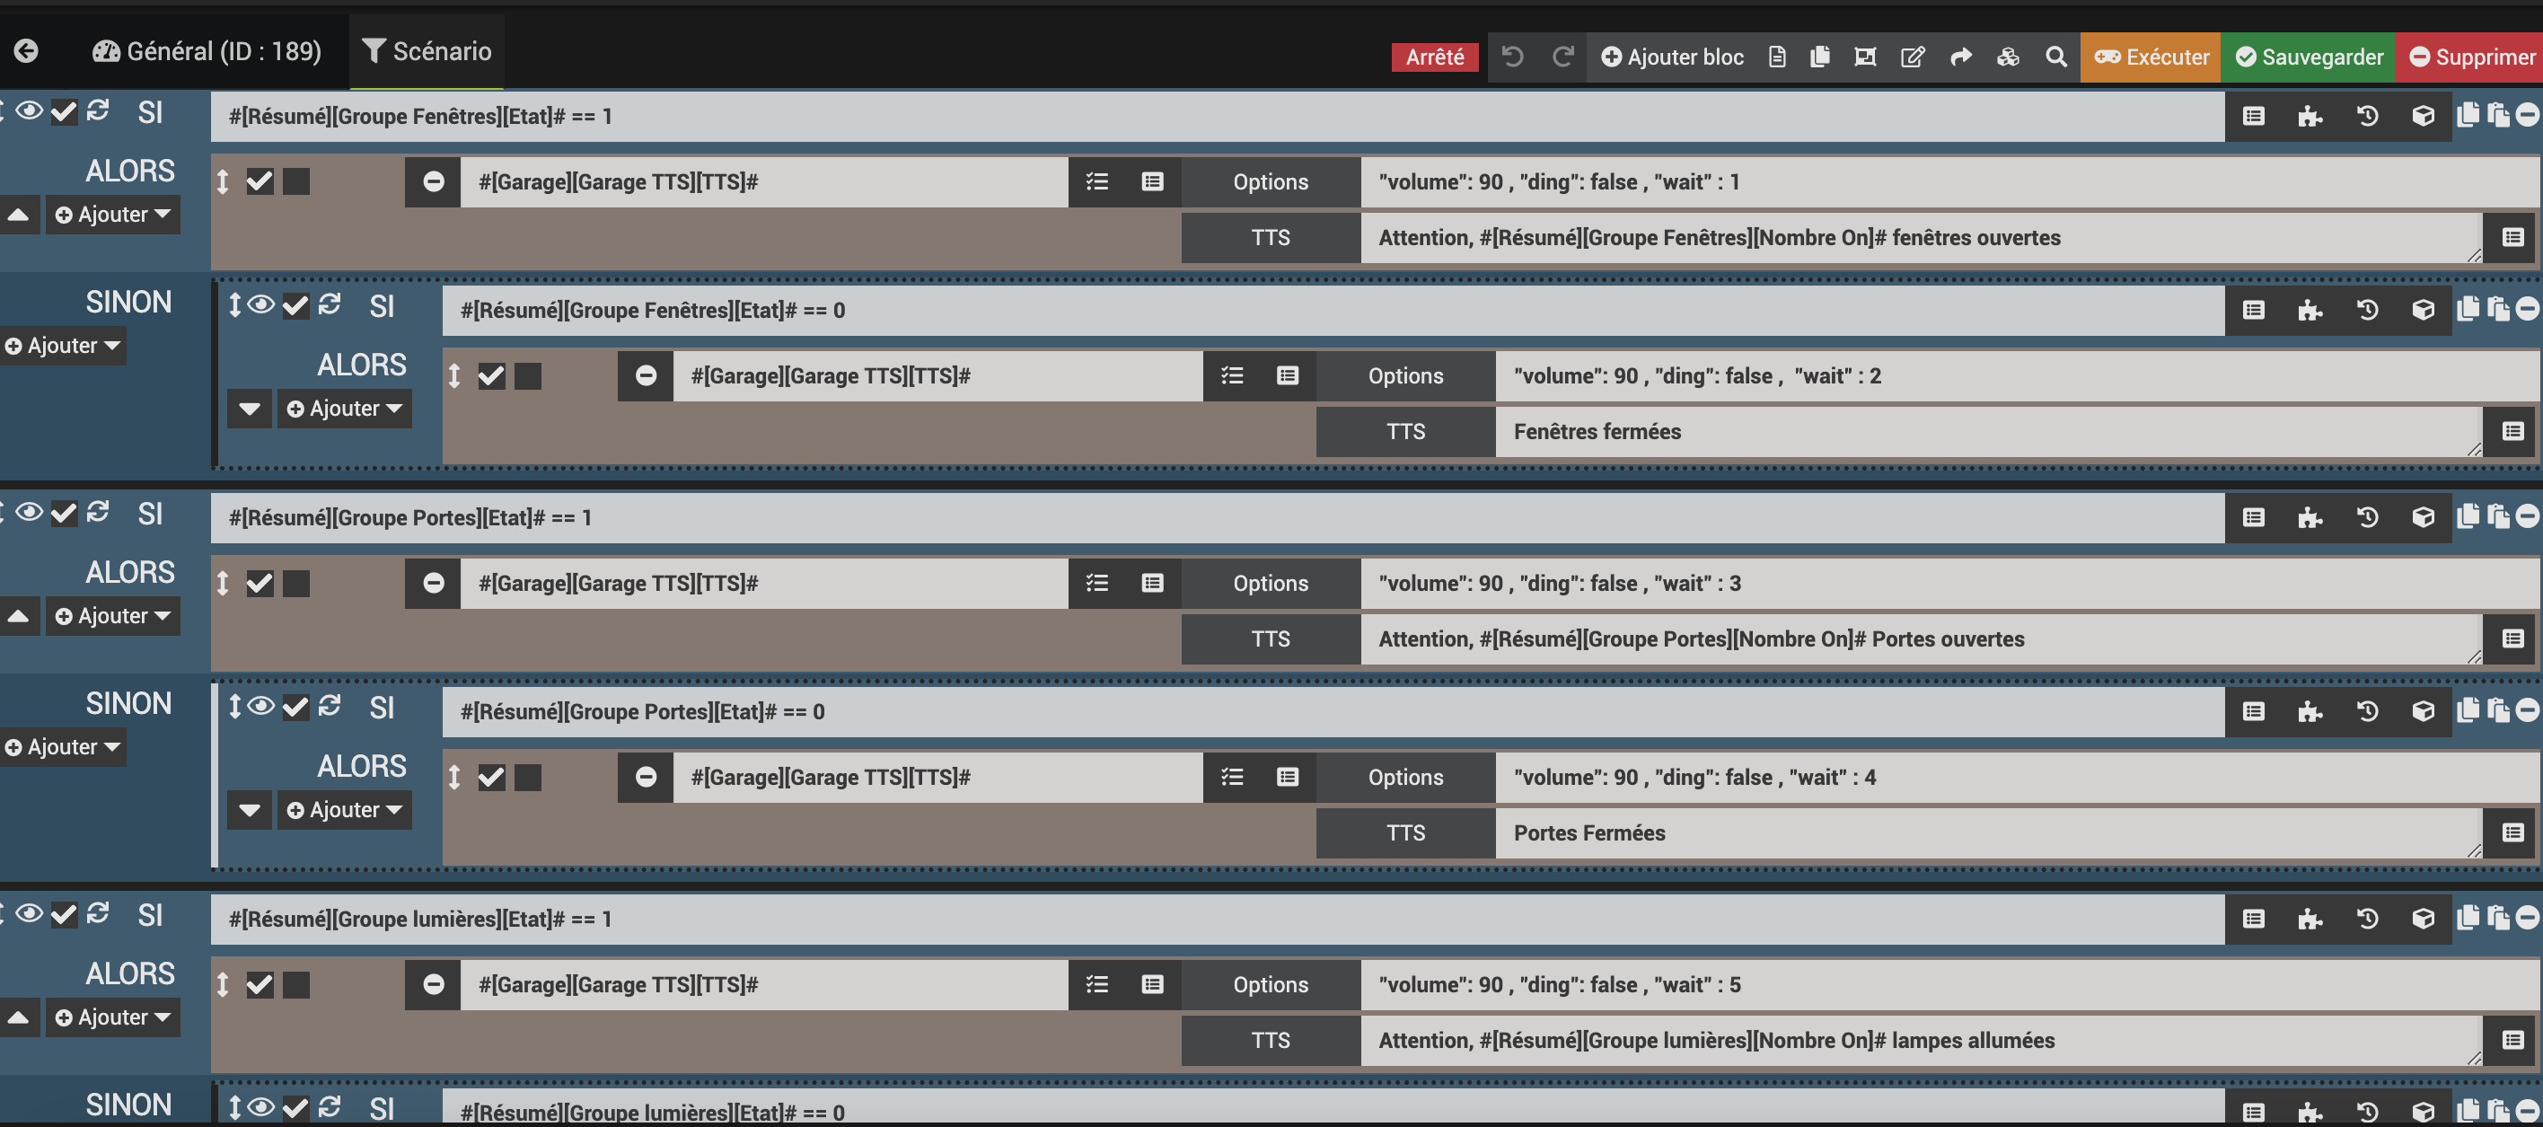Open message picker for 'Portes ouvertes' TTS

click(2512, 639)
